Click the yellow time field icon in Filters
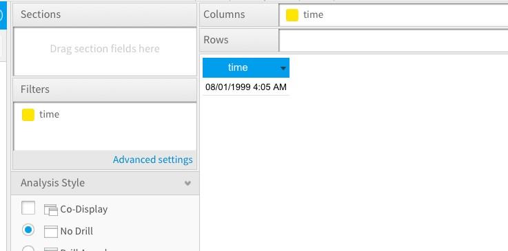508x251 pixels. [x=28, y=115]
